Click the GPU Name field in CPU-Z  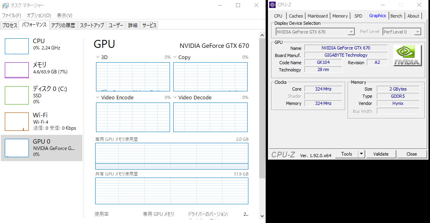click(346, 48)
